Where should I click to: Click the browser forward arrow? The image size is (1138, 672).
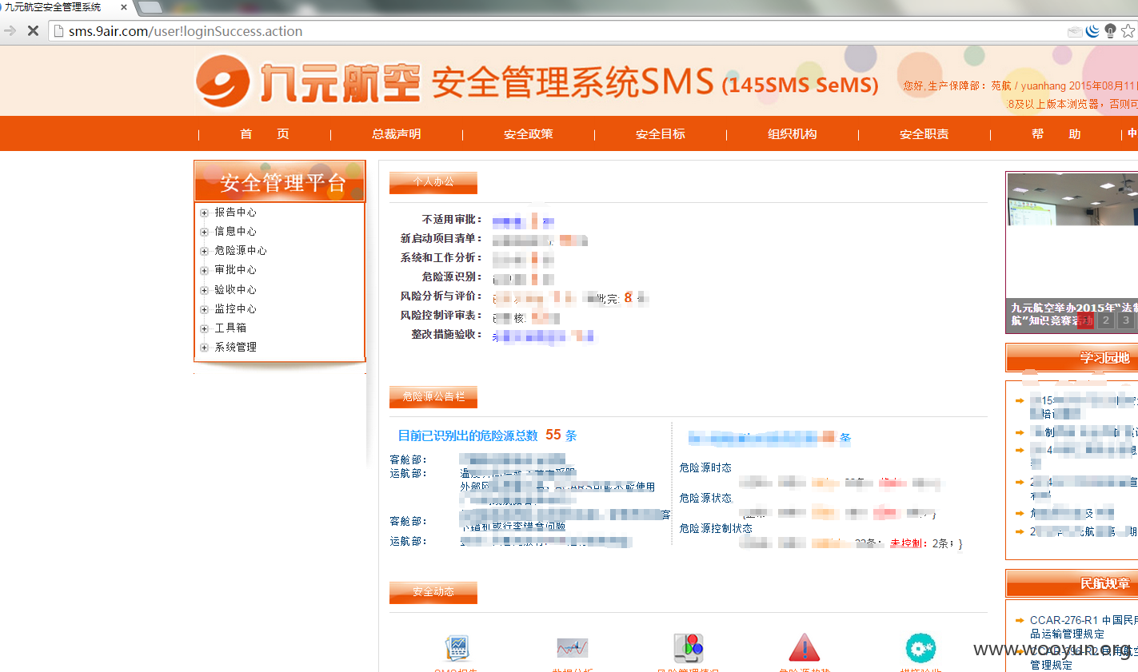click(x=10, y=31)
